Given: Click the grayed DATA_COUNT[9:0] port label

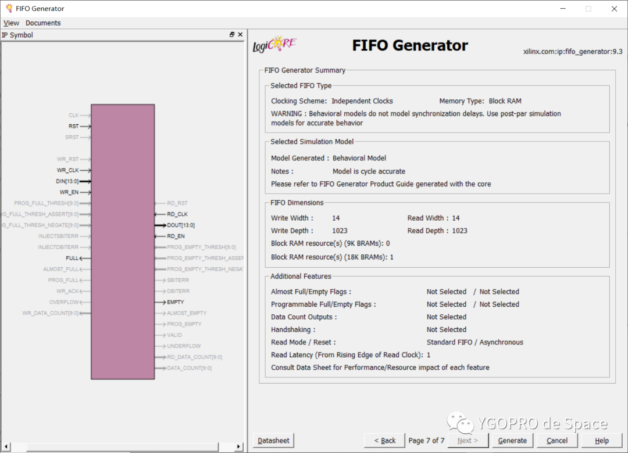Looking at the screenshot, I should point(190,368).
